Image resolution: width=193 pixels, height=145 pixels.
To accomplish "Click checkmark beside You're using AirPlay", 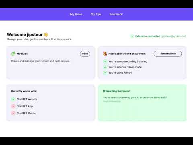I will tap(105, 72).
